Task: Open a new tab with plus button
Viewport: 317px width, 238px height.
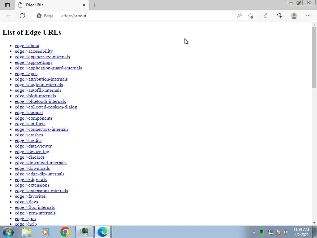Action: 94,5
